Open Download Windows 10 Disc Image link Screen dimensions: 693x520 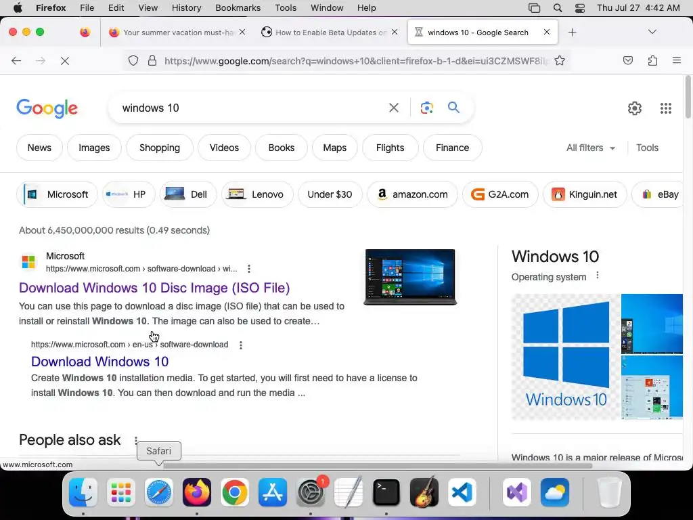154,288
